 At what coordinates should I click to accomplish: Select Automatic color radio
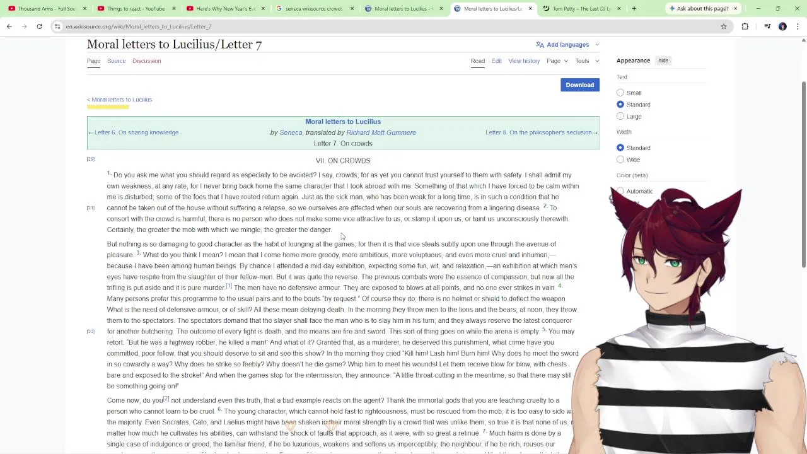[x=620, y=191]
